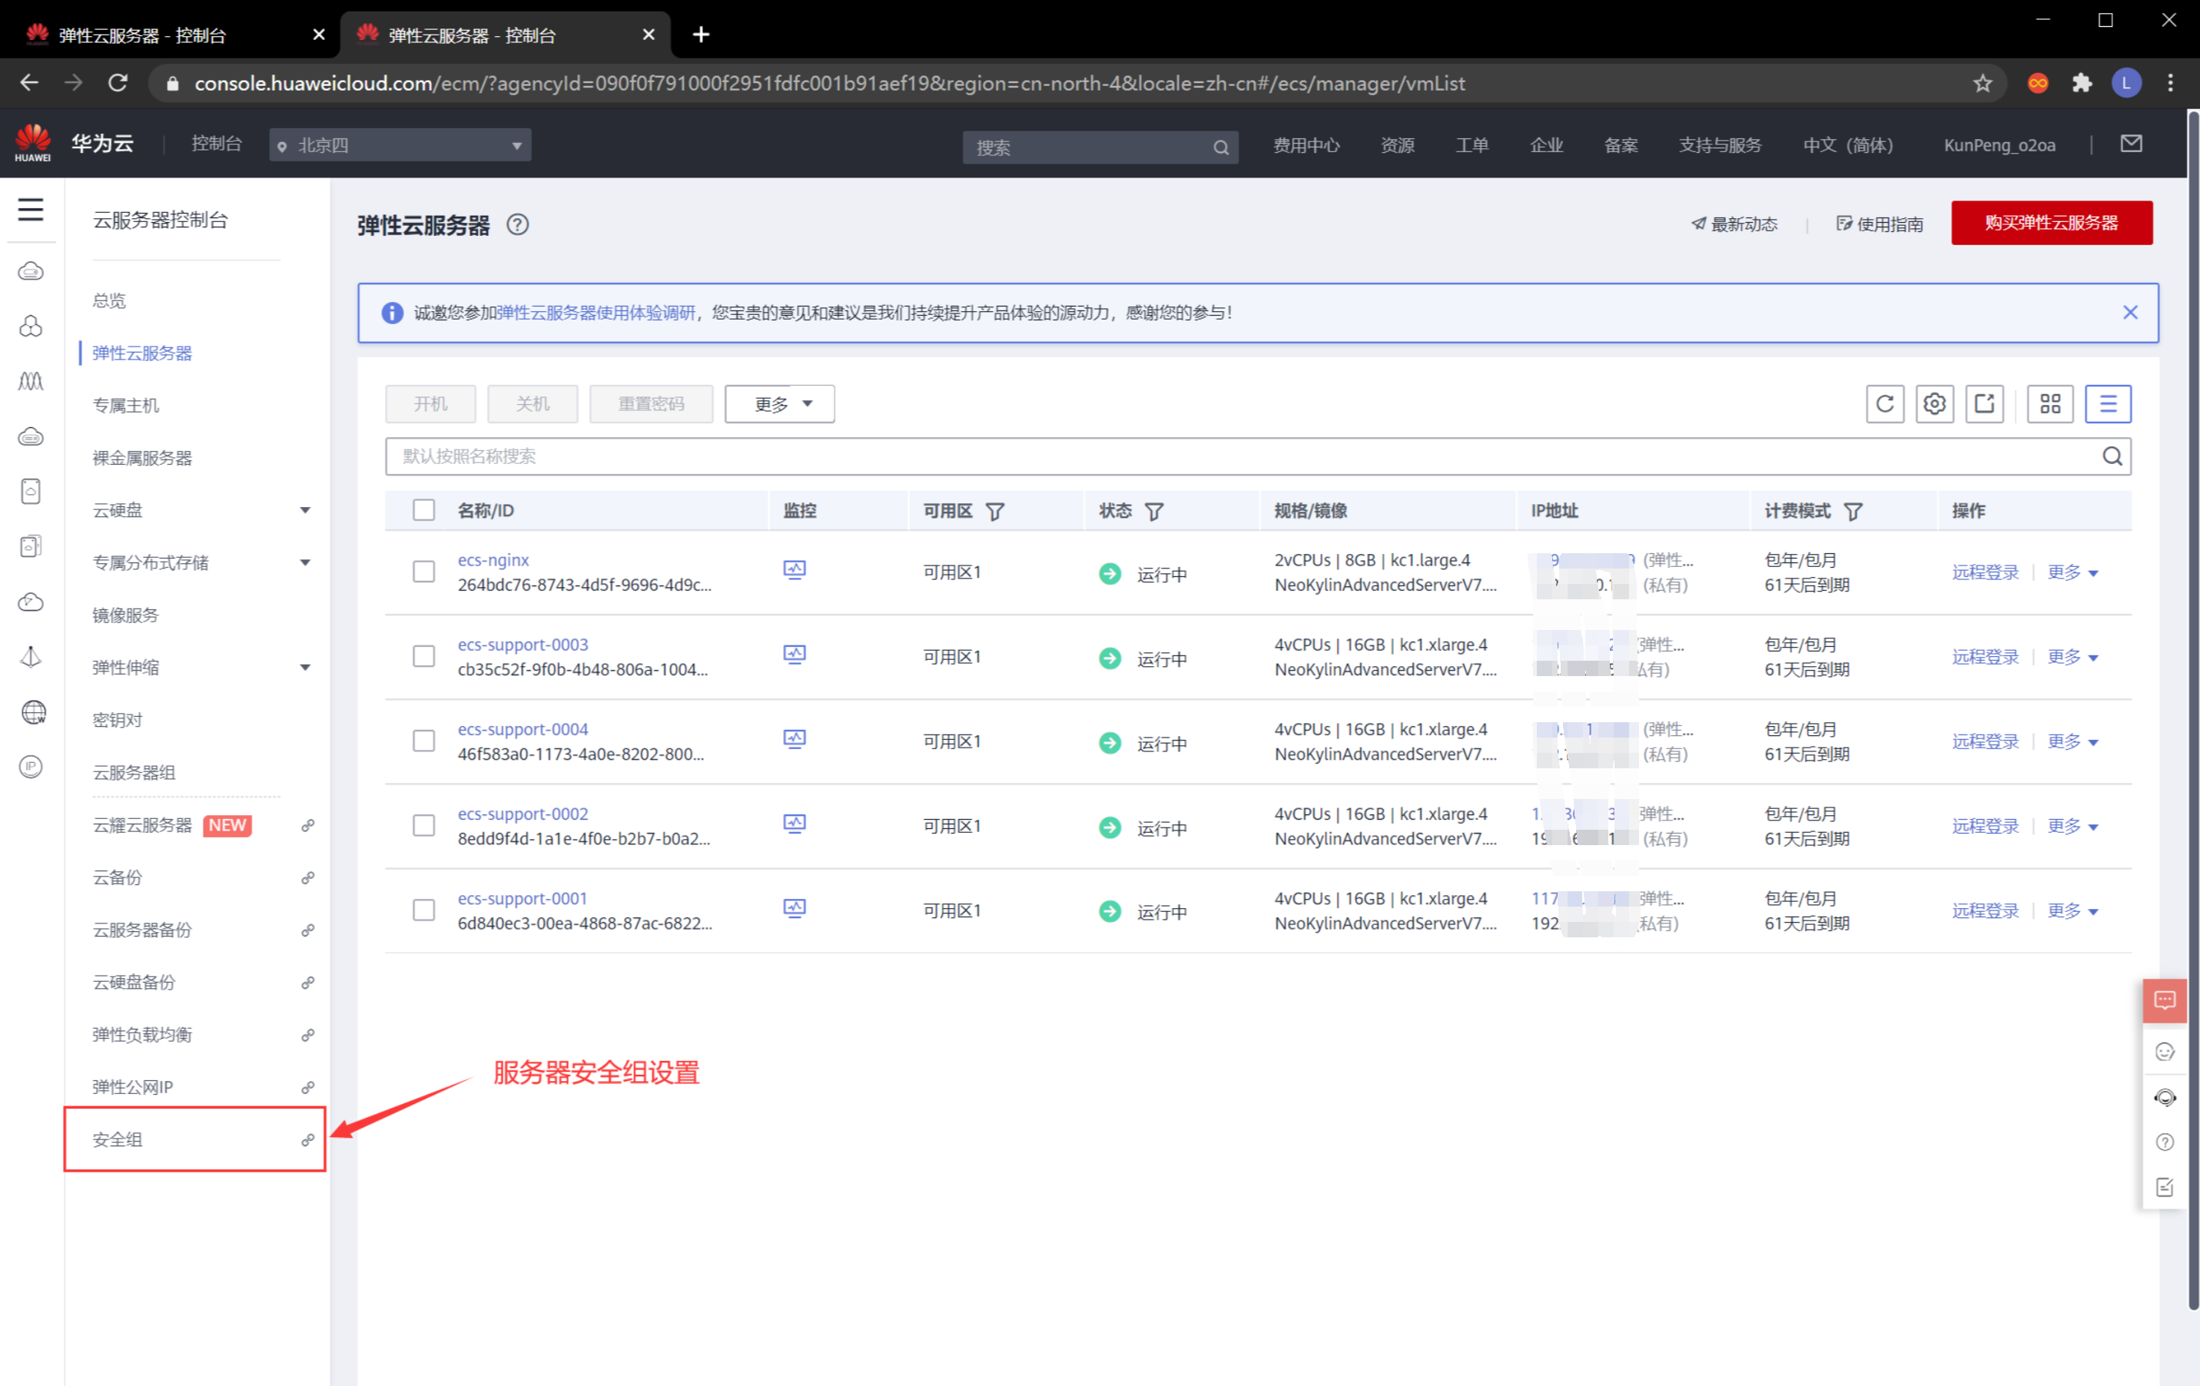The height and width of the screenshot is (1386, 2200).
Task: Tick the checkbox for ecs-support-0004
Action: coord(424,741)
